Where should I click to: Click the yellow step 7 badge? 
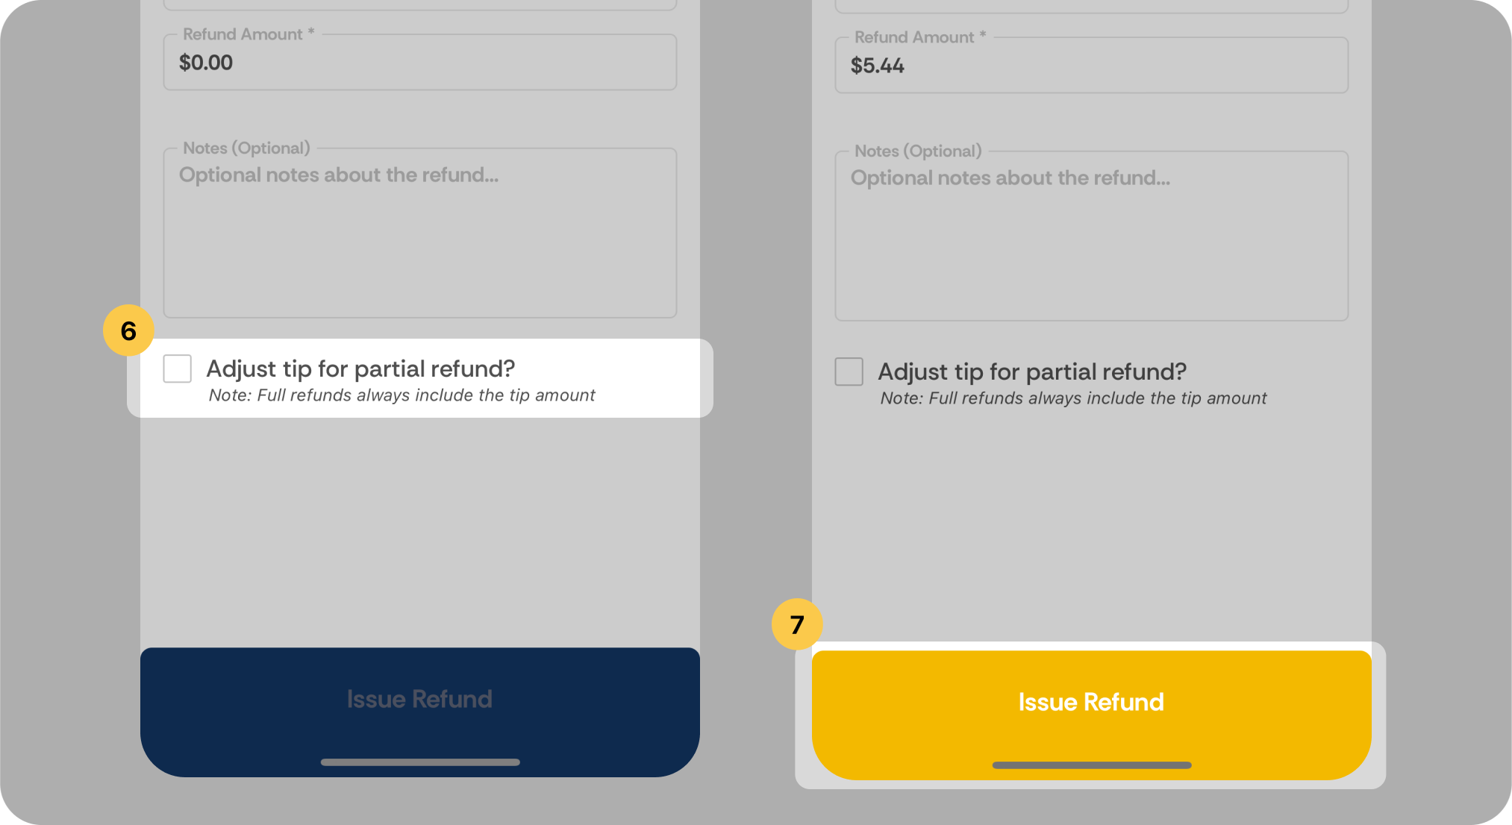[797, 624]
